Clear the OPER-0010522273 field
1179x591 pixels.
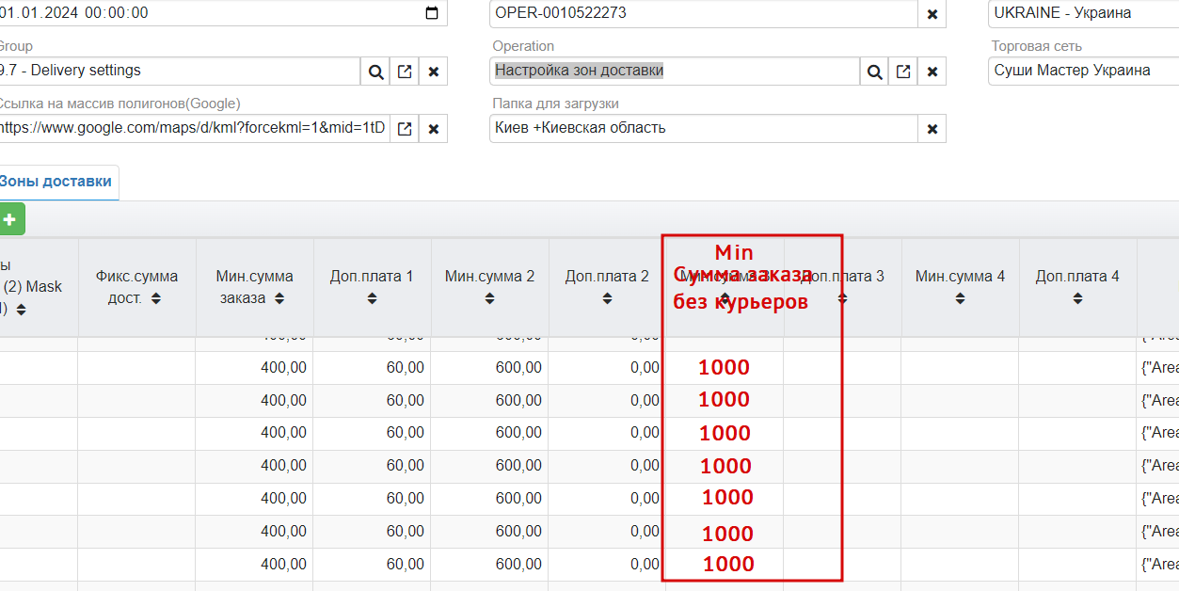(x=932, y=14)
